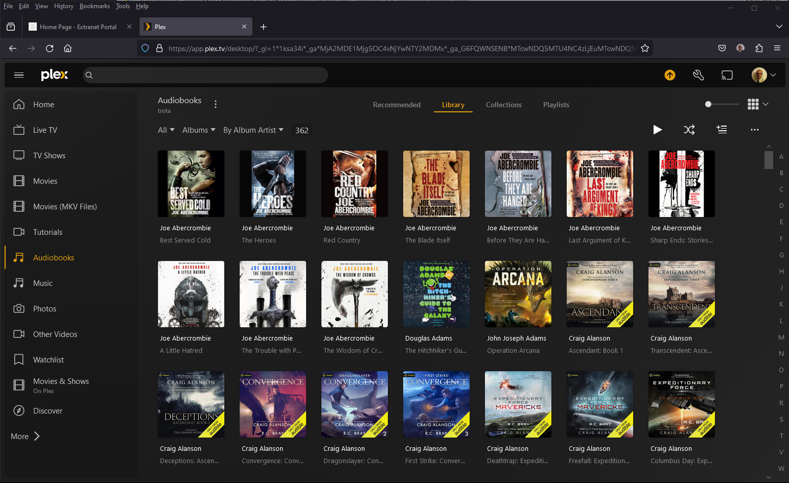The image size is (789, 483).
Task: Open the settings wrench icon
Action: [699, 75]
